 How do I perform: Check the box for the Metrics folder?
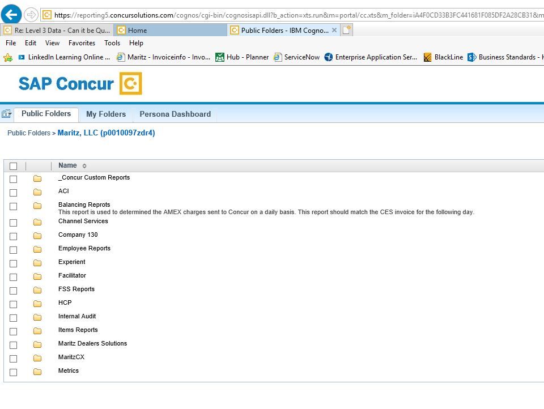click(x=13, y=372)
